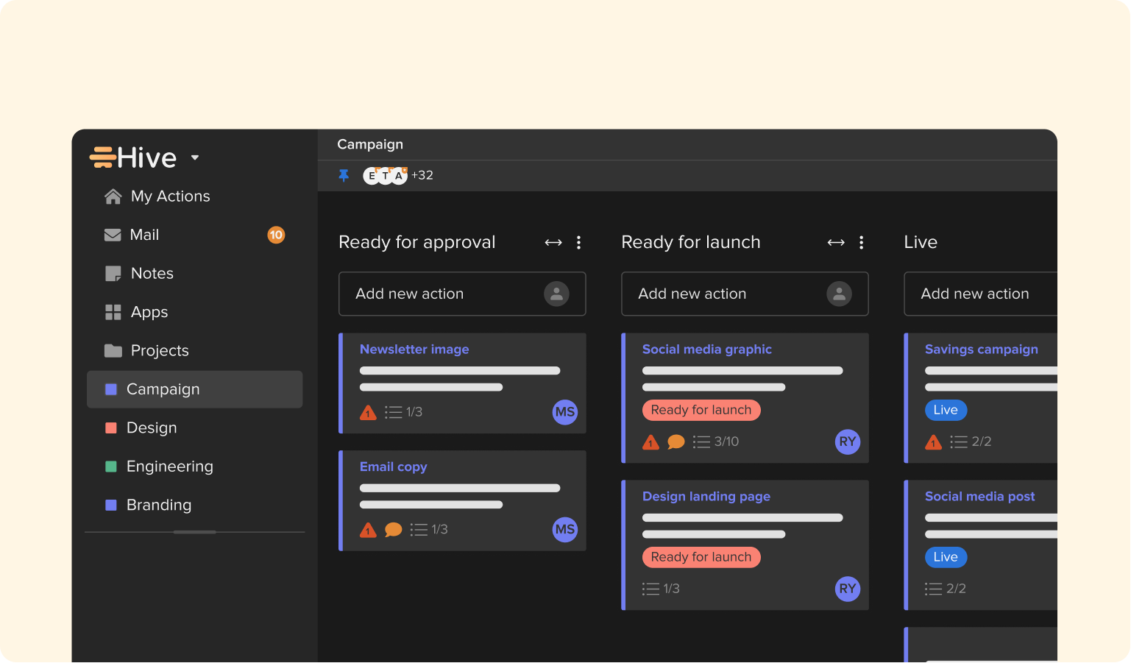Open Ready for approval column options menu
Viewport: 1131px width, 663px height.
point(579,242)
